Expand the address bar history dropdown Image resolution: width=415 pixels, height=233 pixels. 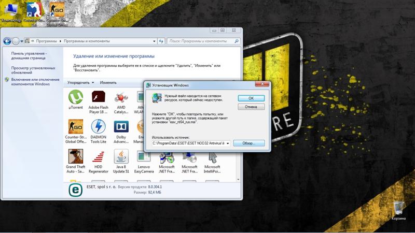pos(154,41)
